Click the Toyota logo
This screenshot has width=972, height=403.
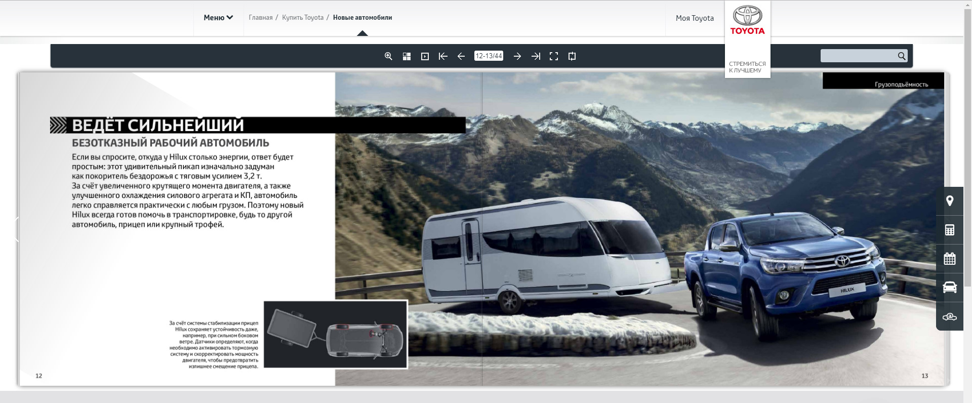748,20
